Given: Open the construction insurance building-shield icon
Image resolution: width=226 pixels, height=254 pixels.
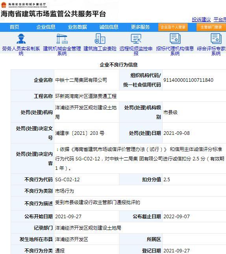Looking at the screenshot, I should tap(100, 39).
